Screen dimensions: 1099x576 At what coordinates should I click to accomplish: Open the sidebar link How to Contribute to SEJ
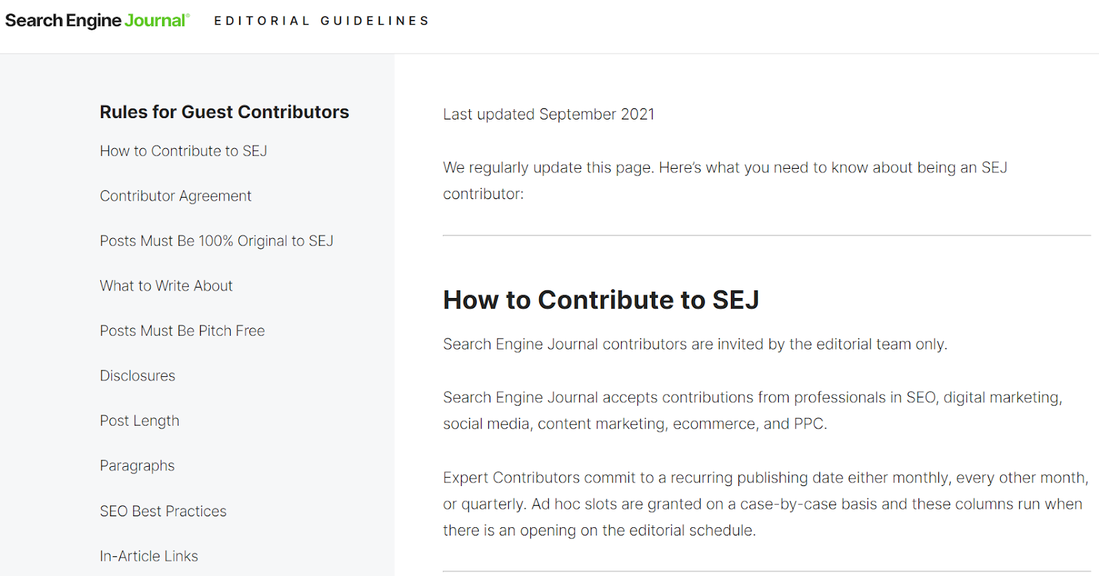[183, 151]
